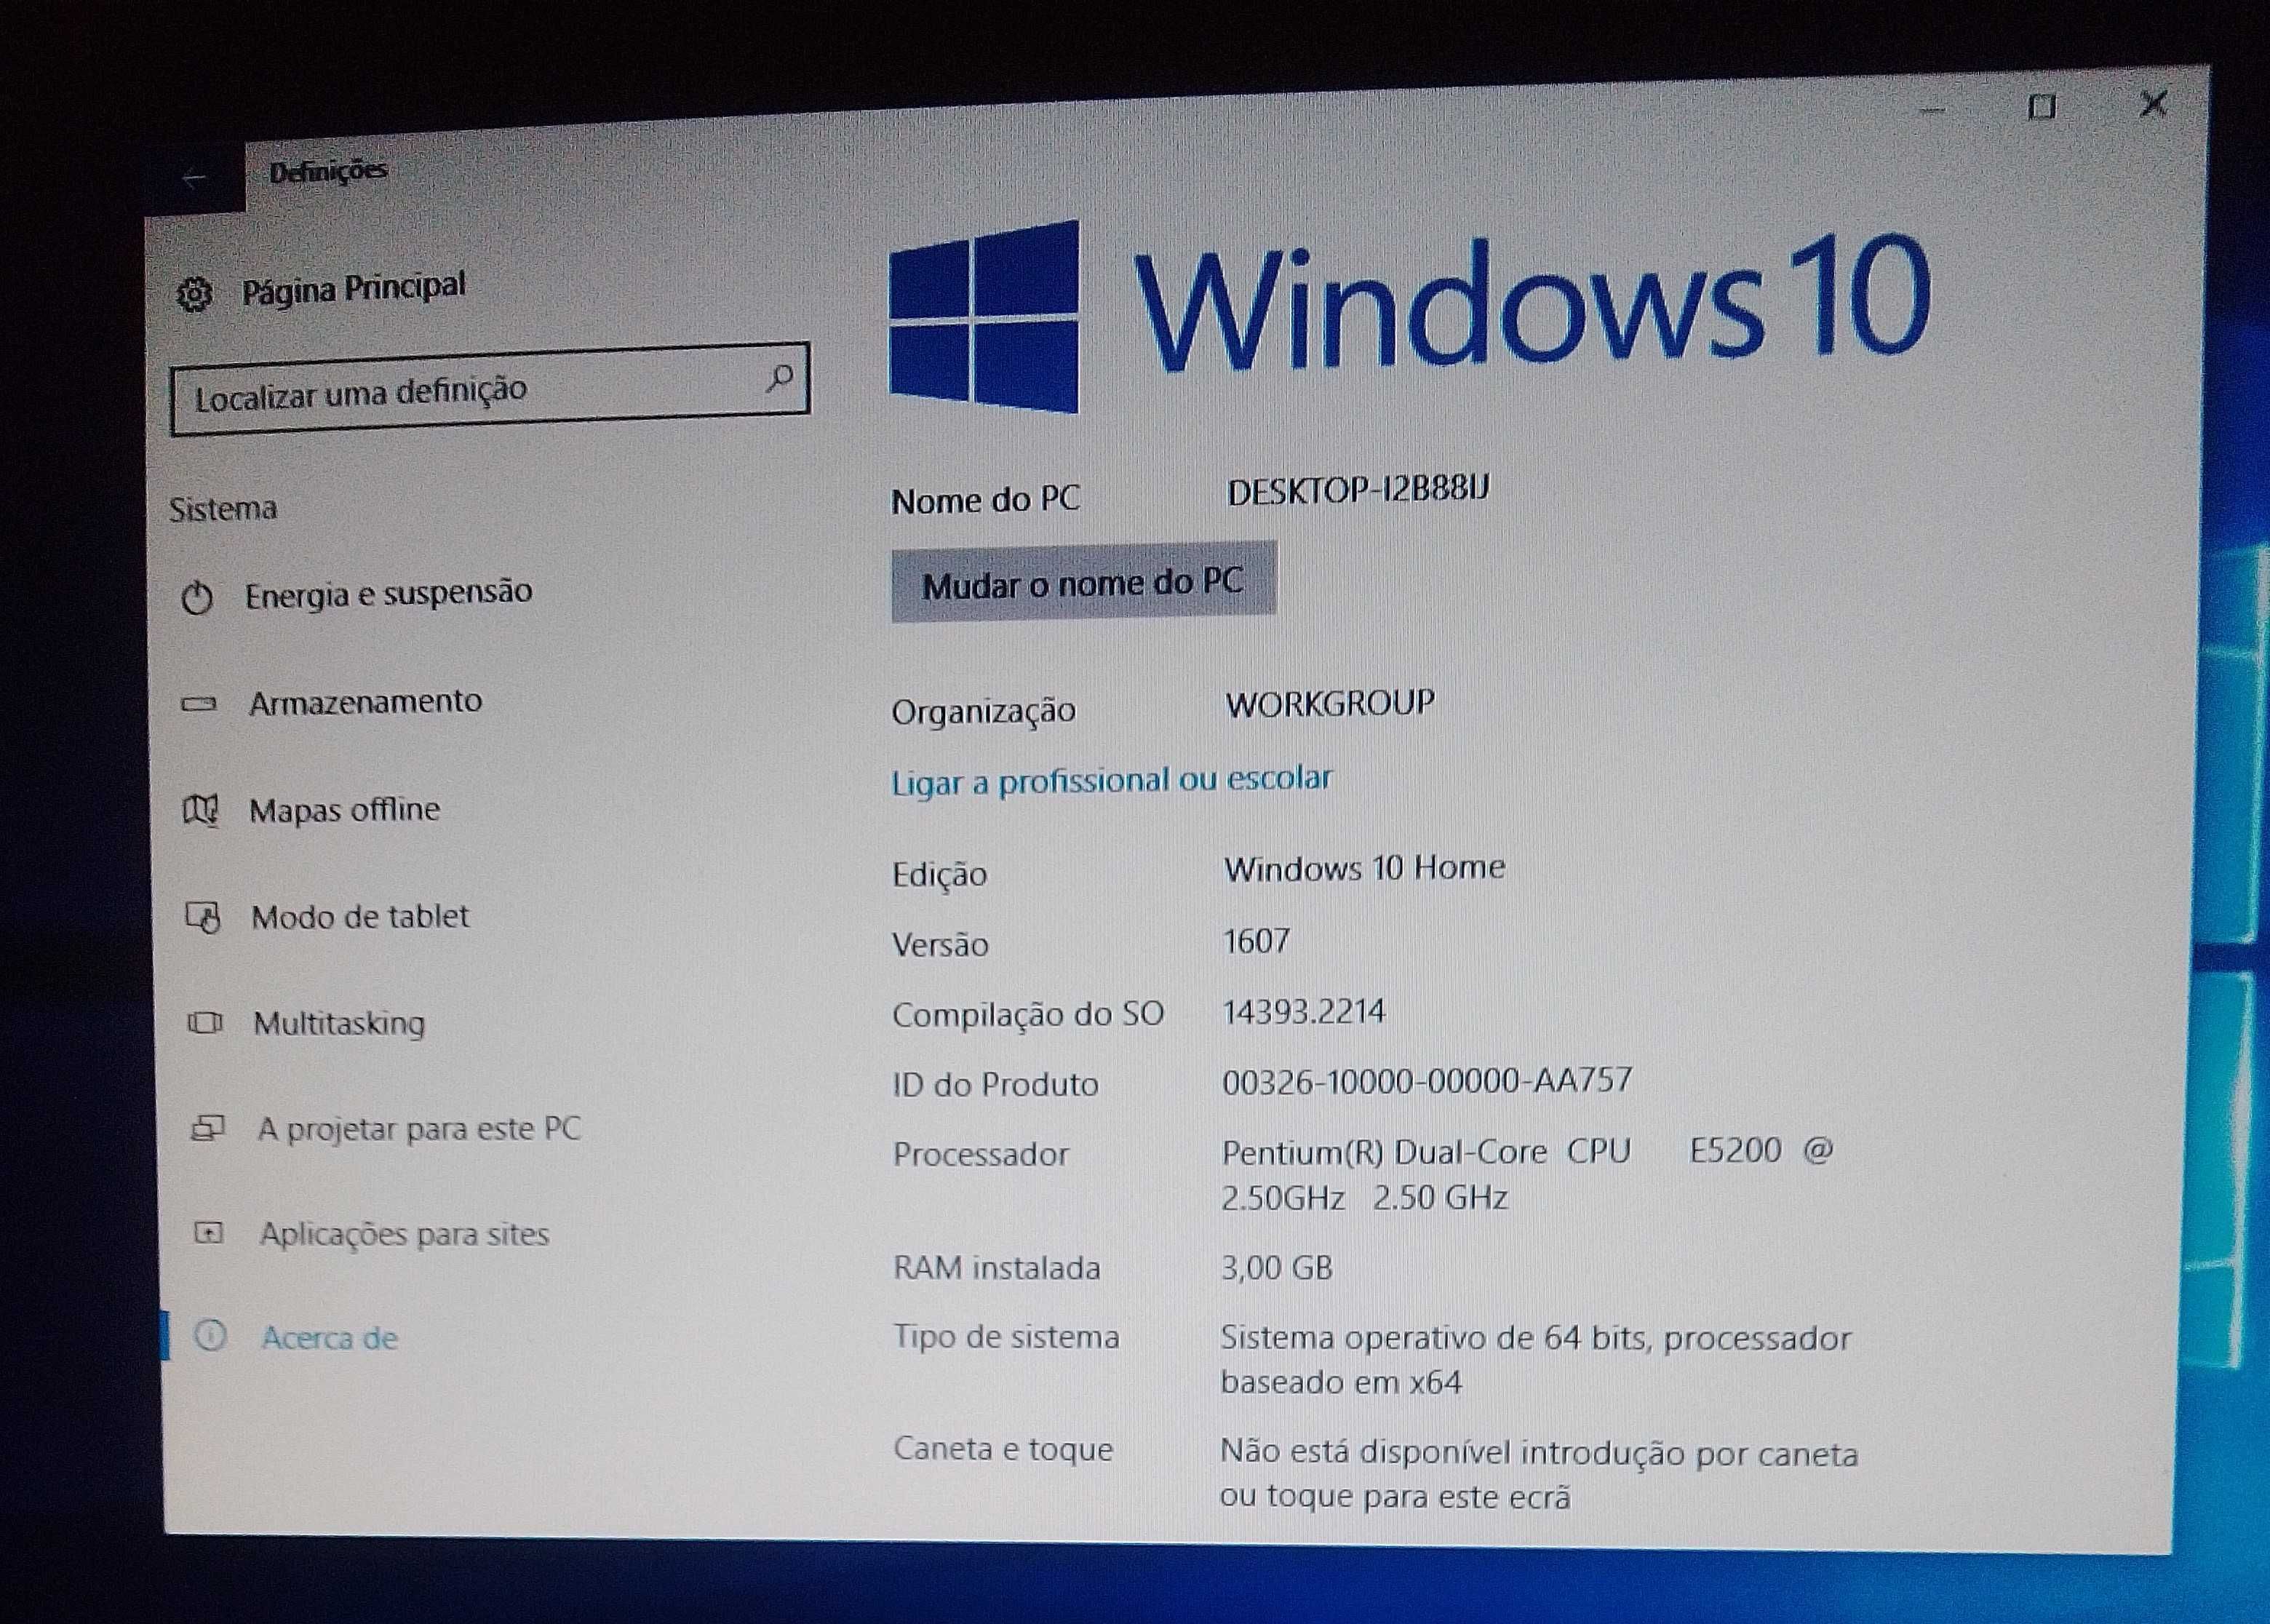Open Modo de tablet settings

[x=360, y=916]
